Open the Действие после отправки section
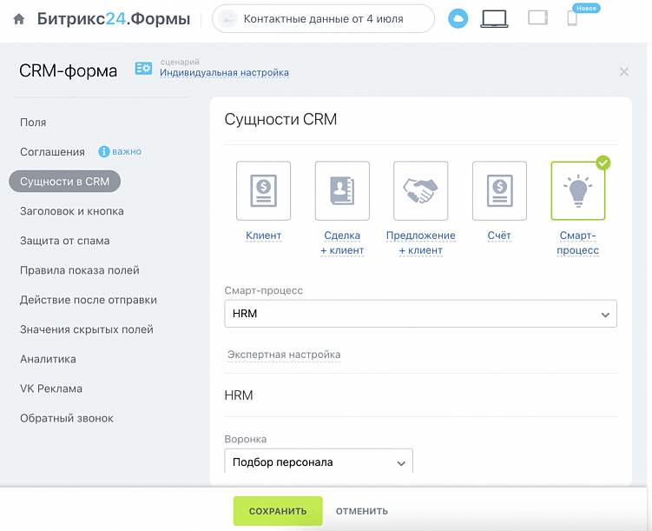The image size is (652, 531). pos(89,300)
